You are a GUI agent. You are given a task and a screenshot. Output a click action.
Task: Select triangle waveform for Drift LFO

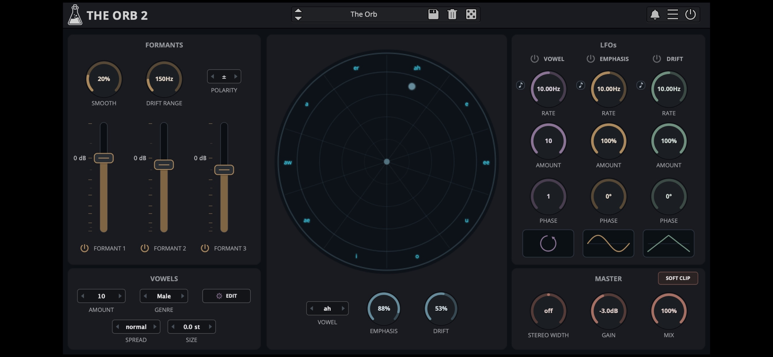coord(668,243)
